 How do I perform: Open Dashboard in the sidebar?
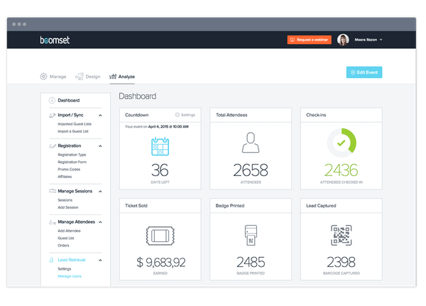coord(69,100)
